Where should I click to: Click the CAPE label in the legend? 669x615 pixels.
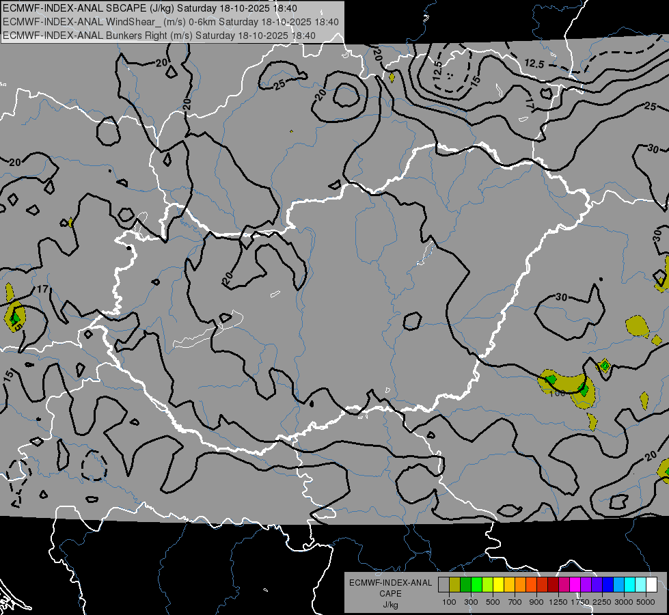390,594
